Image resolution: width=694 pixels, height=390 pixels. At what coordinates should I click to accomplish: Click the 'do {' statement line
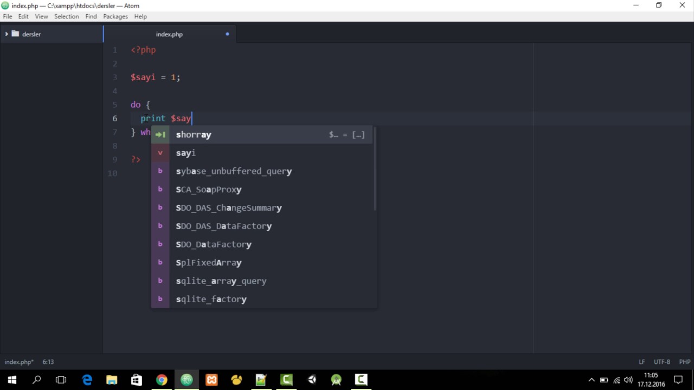tap(140, 105)
